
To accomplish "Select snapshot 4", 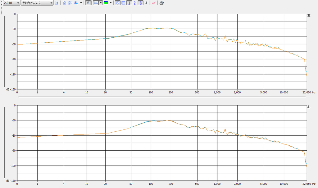I will pyautogui.click(x=146, y=3).
